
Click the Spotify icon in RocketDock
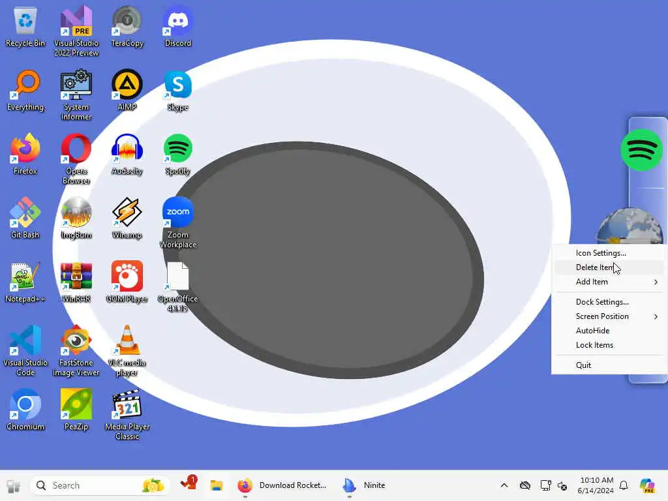point(641,150)
